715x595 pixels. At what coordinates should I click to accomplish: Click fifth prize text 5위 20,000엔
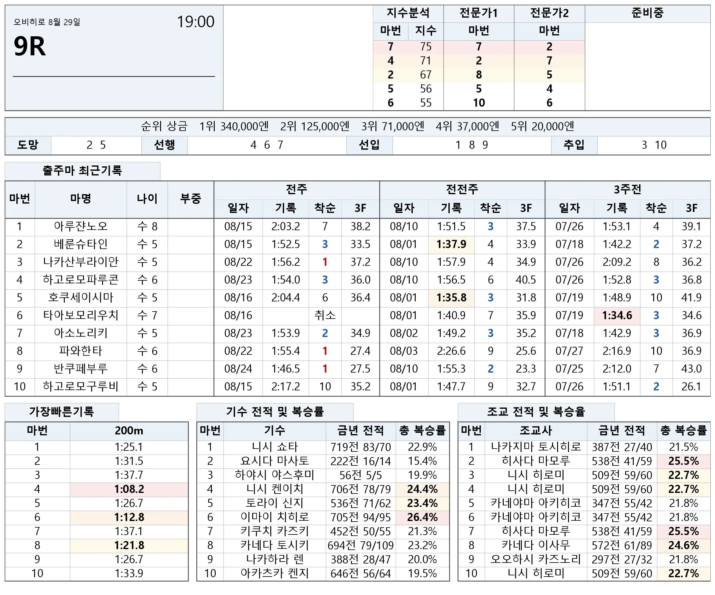542,126
